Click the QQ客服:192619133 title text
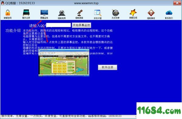 pyautogui.click(x=20, y=3)
